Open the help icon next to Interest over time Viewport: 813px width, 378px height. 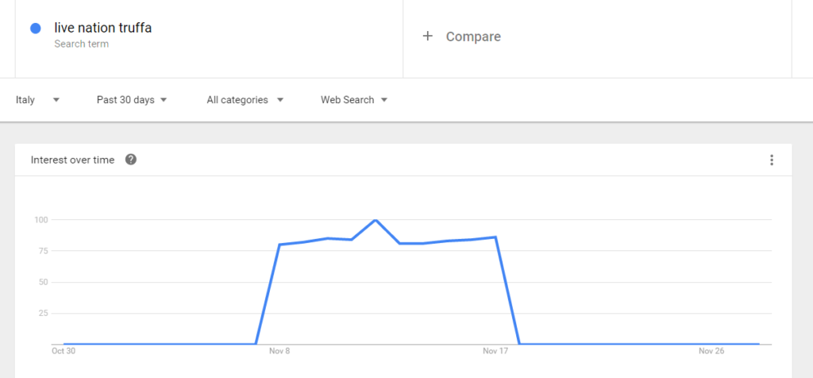tap(131, 160)
